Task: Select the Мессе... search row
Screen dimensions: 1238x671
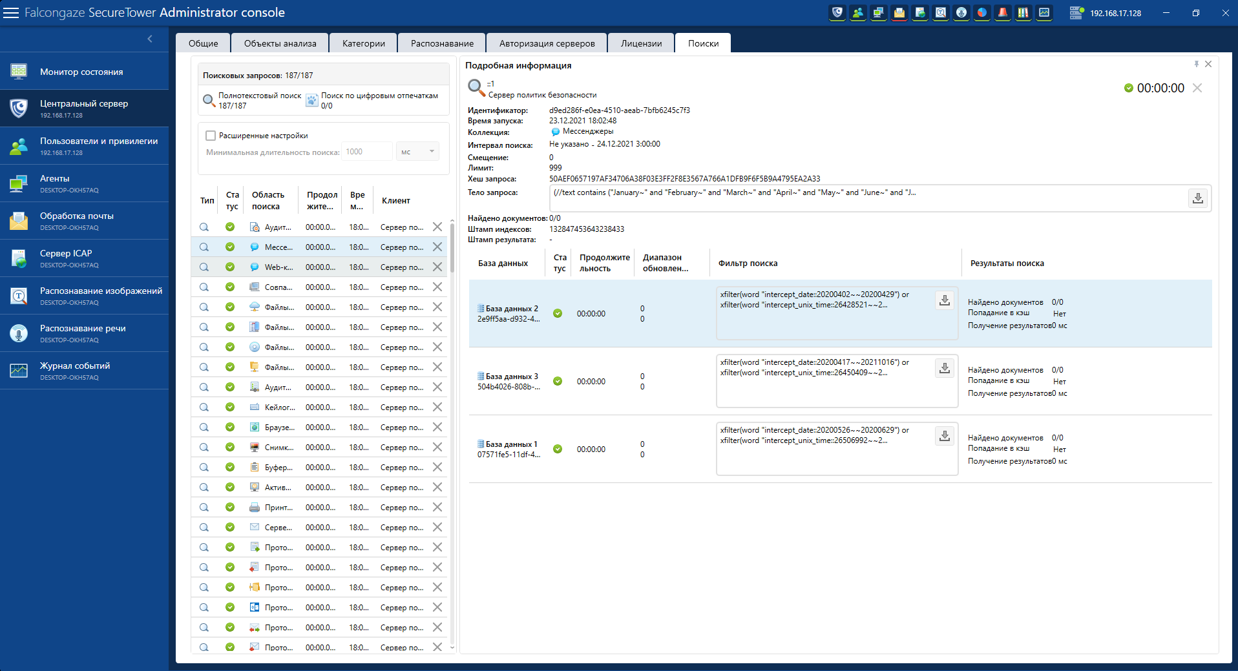Action: [x=319, y=247]
